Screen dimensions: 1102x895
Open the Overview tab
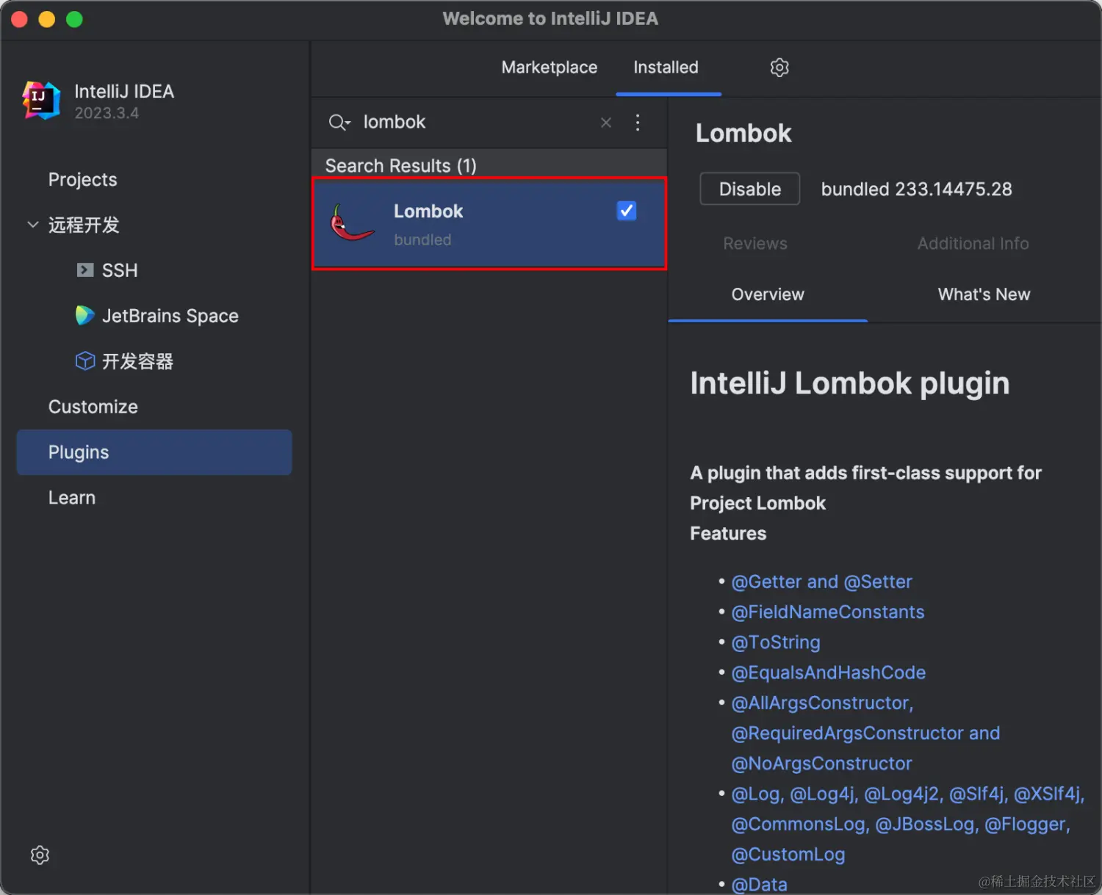click(x=768, y=294)
